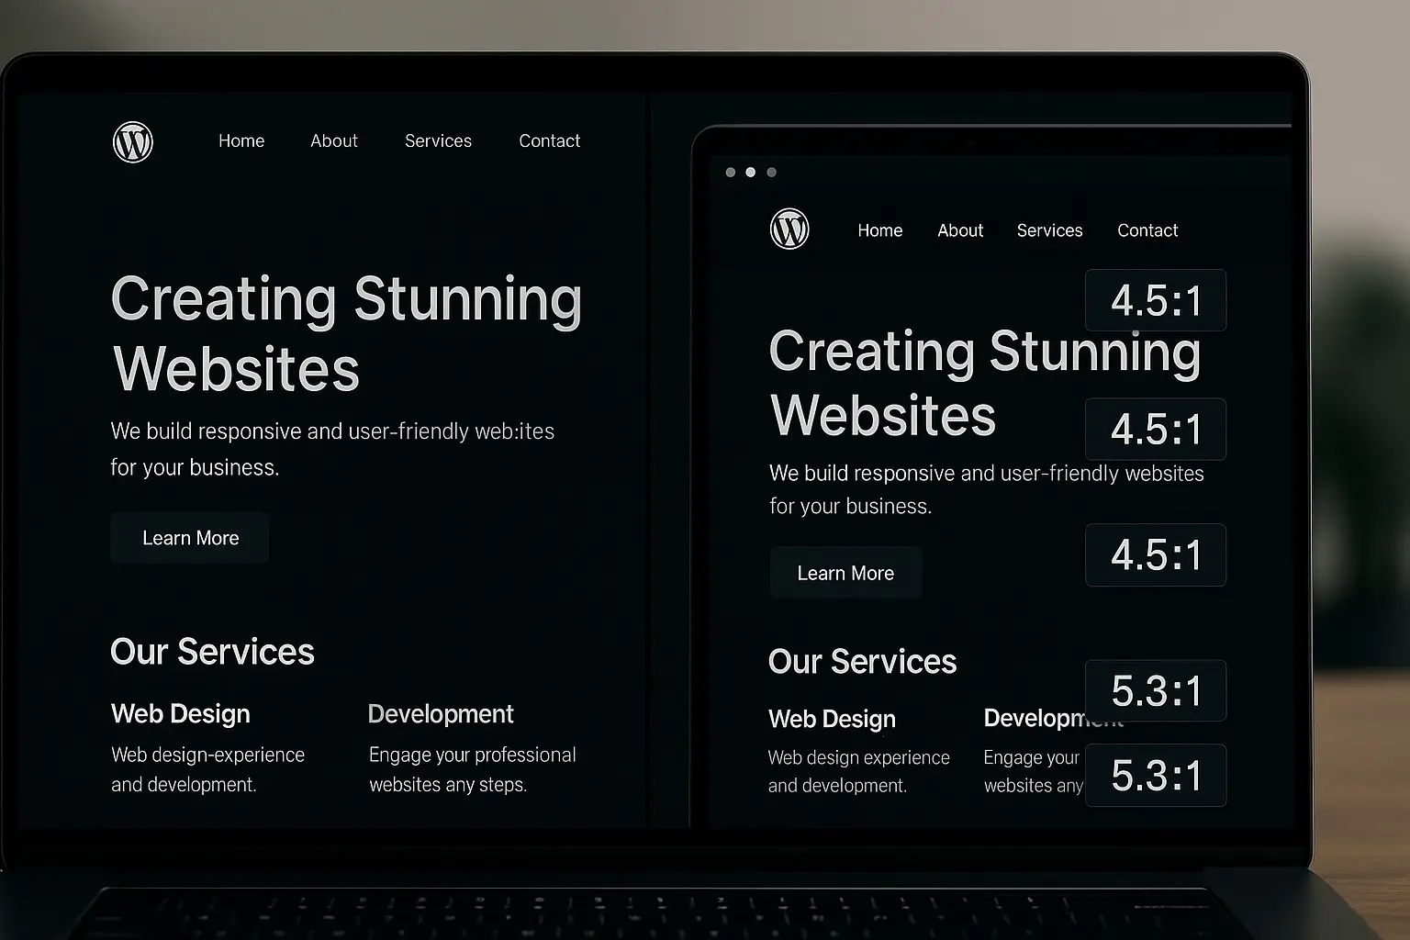Click the WordPress logo in the right window

pyautogui.click(x=789, y=229)
